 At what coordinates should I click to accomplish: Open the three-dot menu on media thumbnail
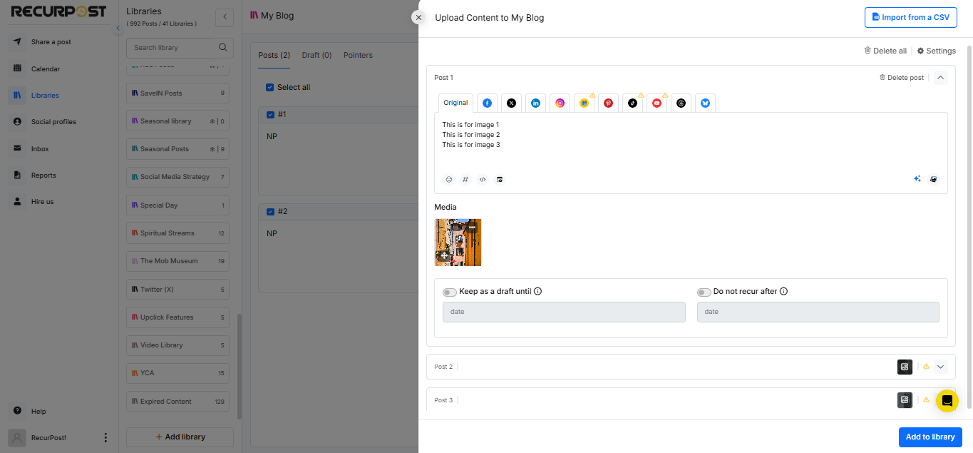coord(472,228)
